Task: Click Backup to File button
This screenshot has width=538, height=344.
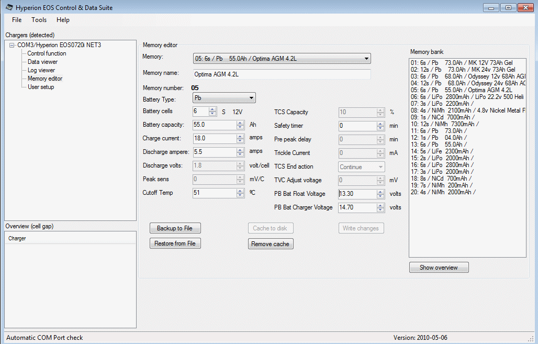Action: coord(175,228)
